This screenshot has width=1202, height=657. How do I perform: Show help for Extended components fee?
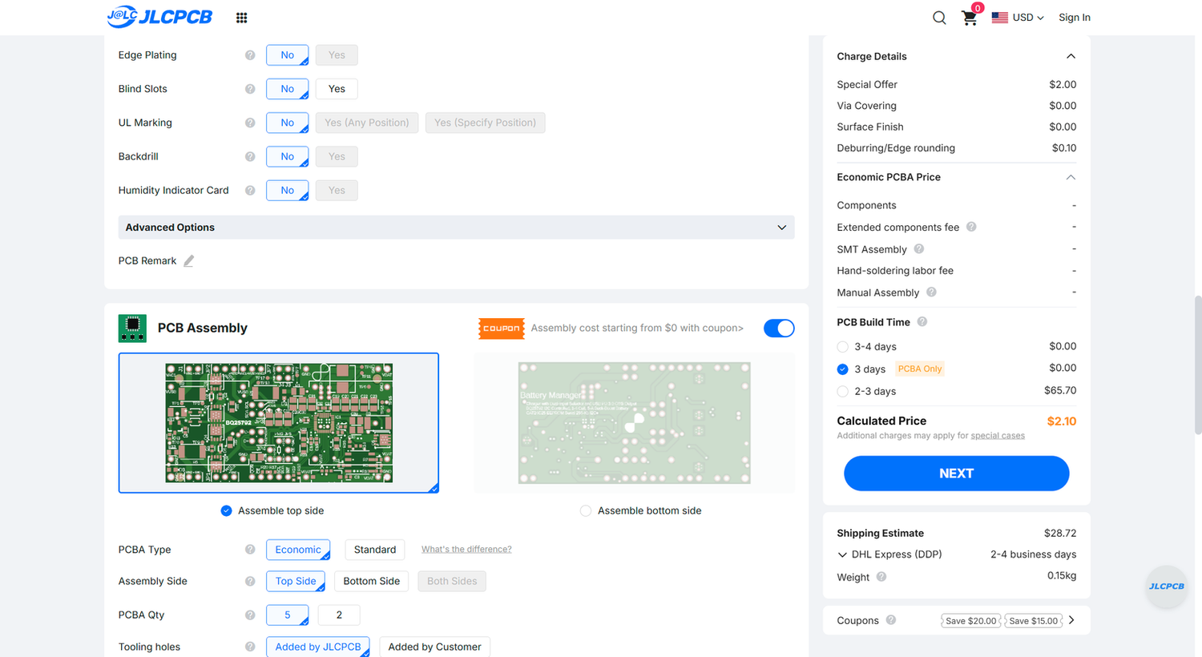click(x=971, y=227)
